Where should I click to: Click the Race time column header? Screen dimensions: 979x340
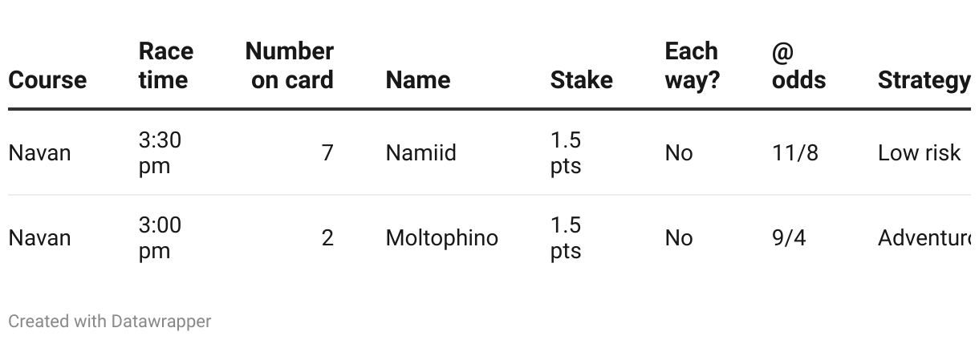coord(166,66)
